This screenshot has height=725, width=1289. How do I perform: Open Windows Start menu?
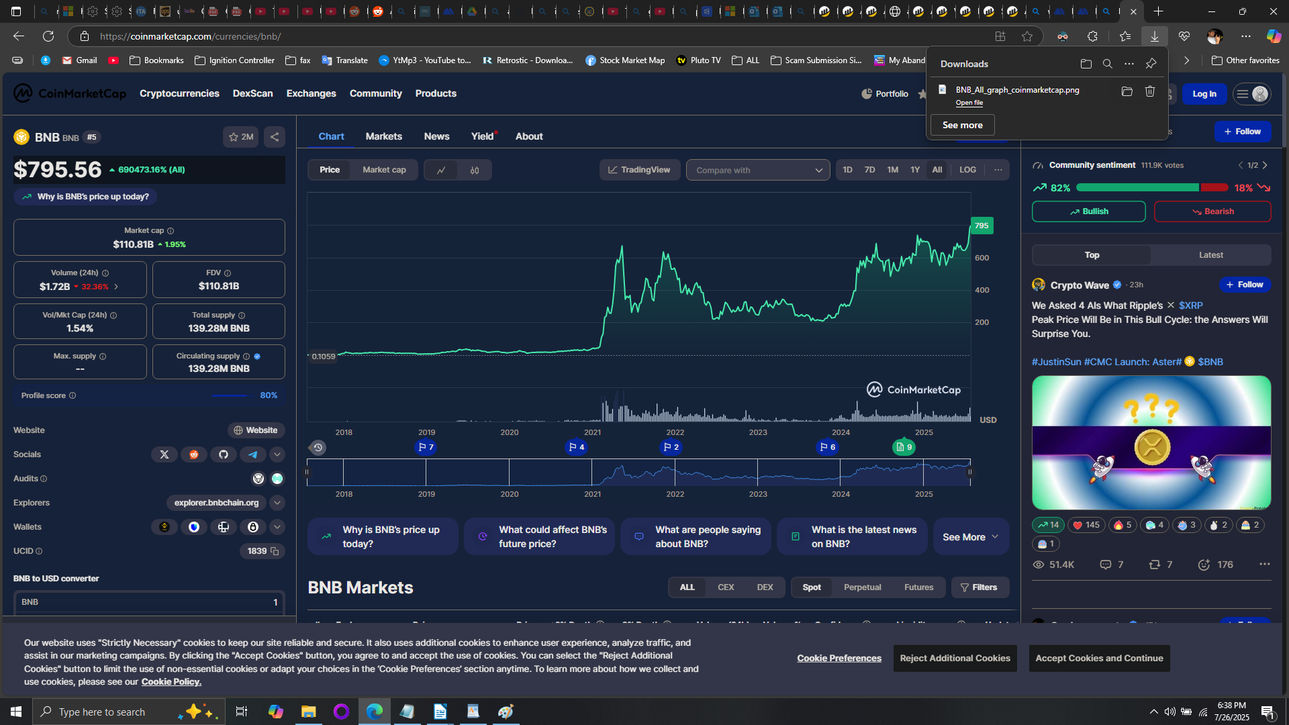pos(16,712)
